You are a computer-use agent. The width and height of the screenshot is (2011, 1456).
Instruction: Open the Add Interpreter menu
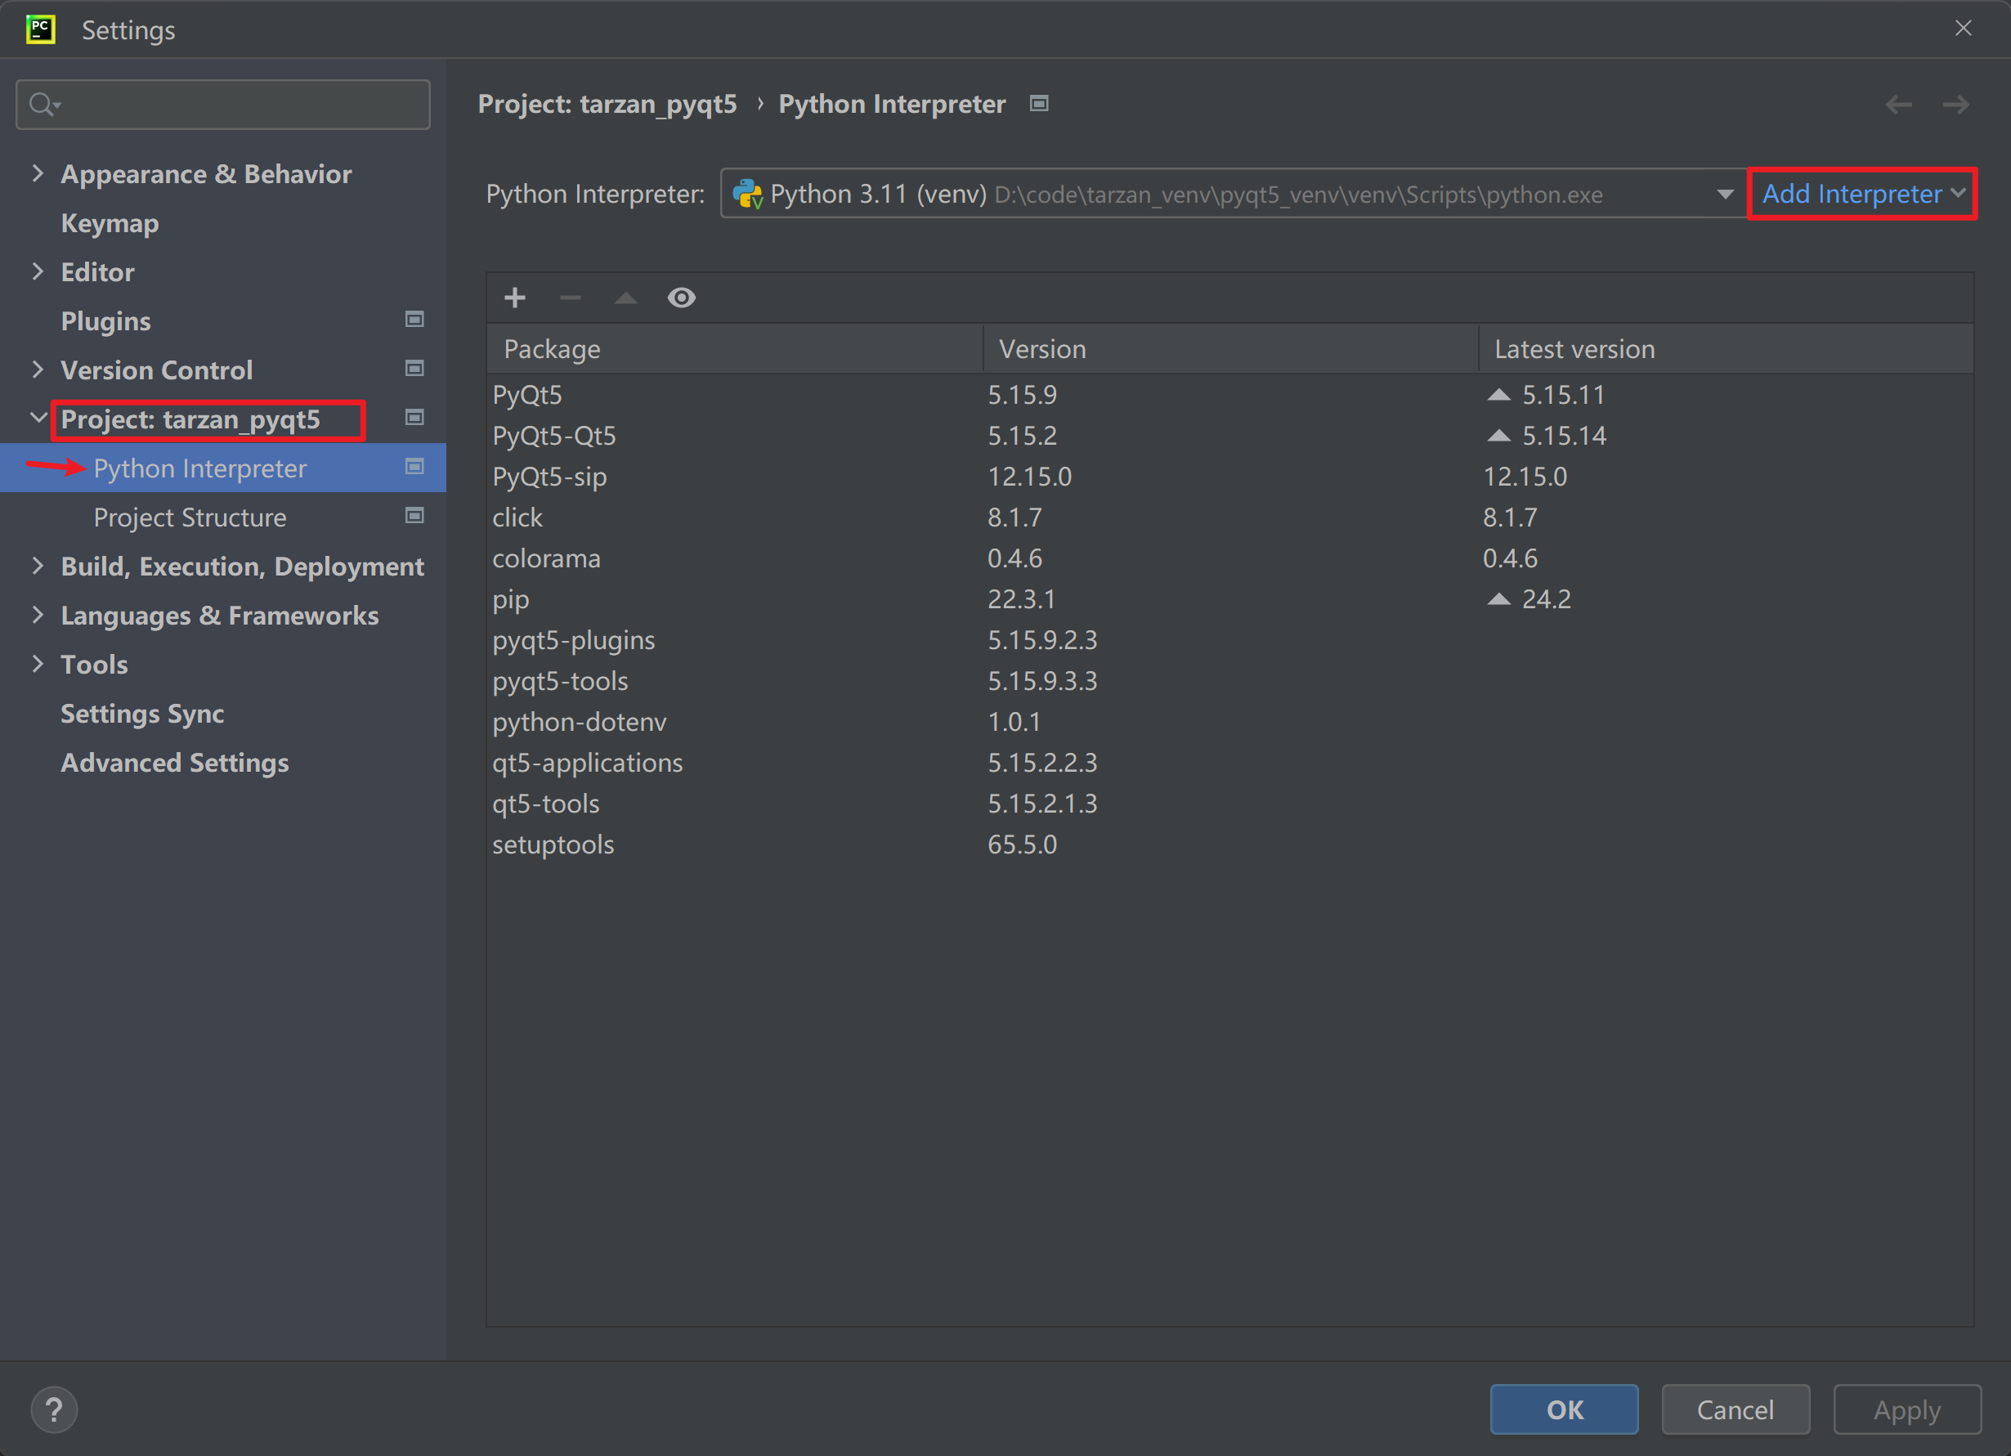(x=1862, y=195)
